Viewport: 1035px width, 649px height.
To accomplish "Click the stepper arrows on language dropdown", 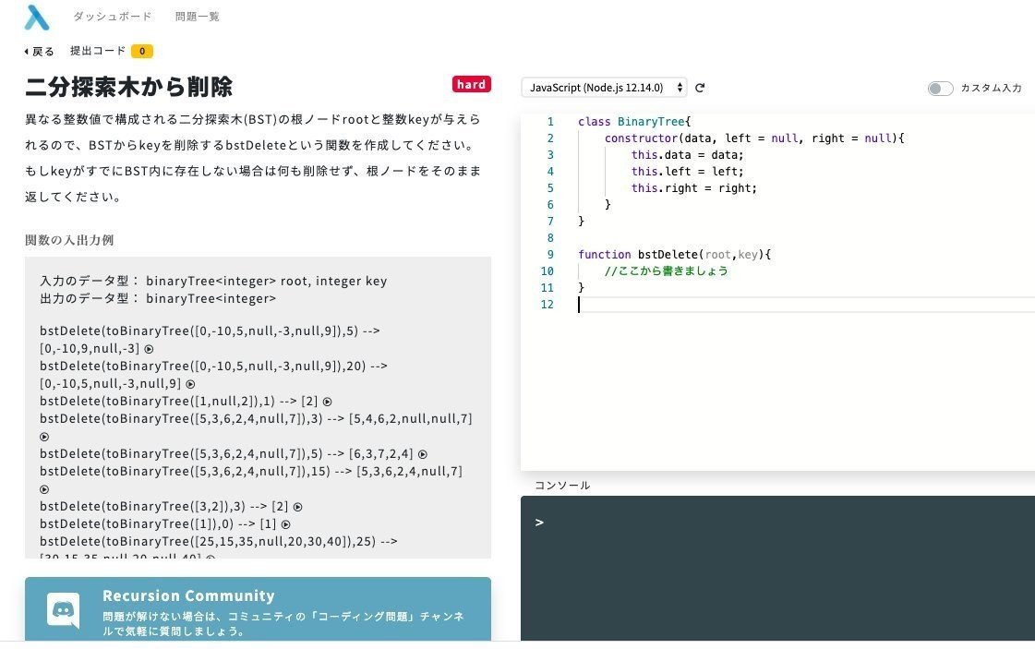I will (x=680, y=88).
